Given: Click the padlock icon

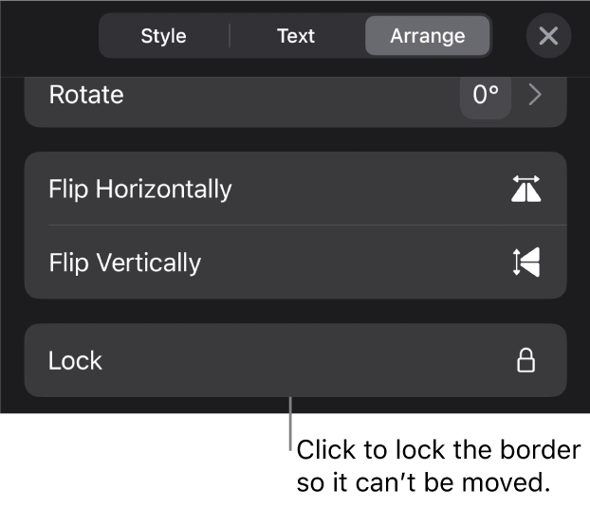Looking at the screenshot, I should [x=525, y=360].
